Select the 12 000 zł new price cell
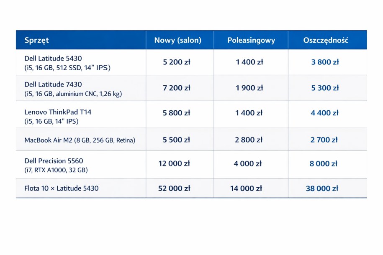Viewport: 383px width, 255px height. 175,163
